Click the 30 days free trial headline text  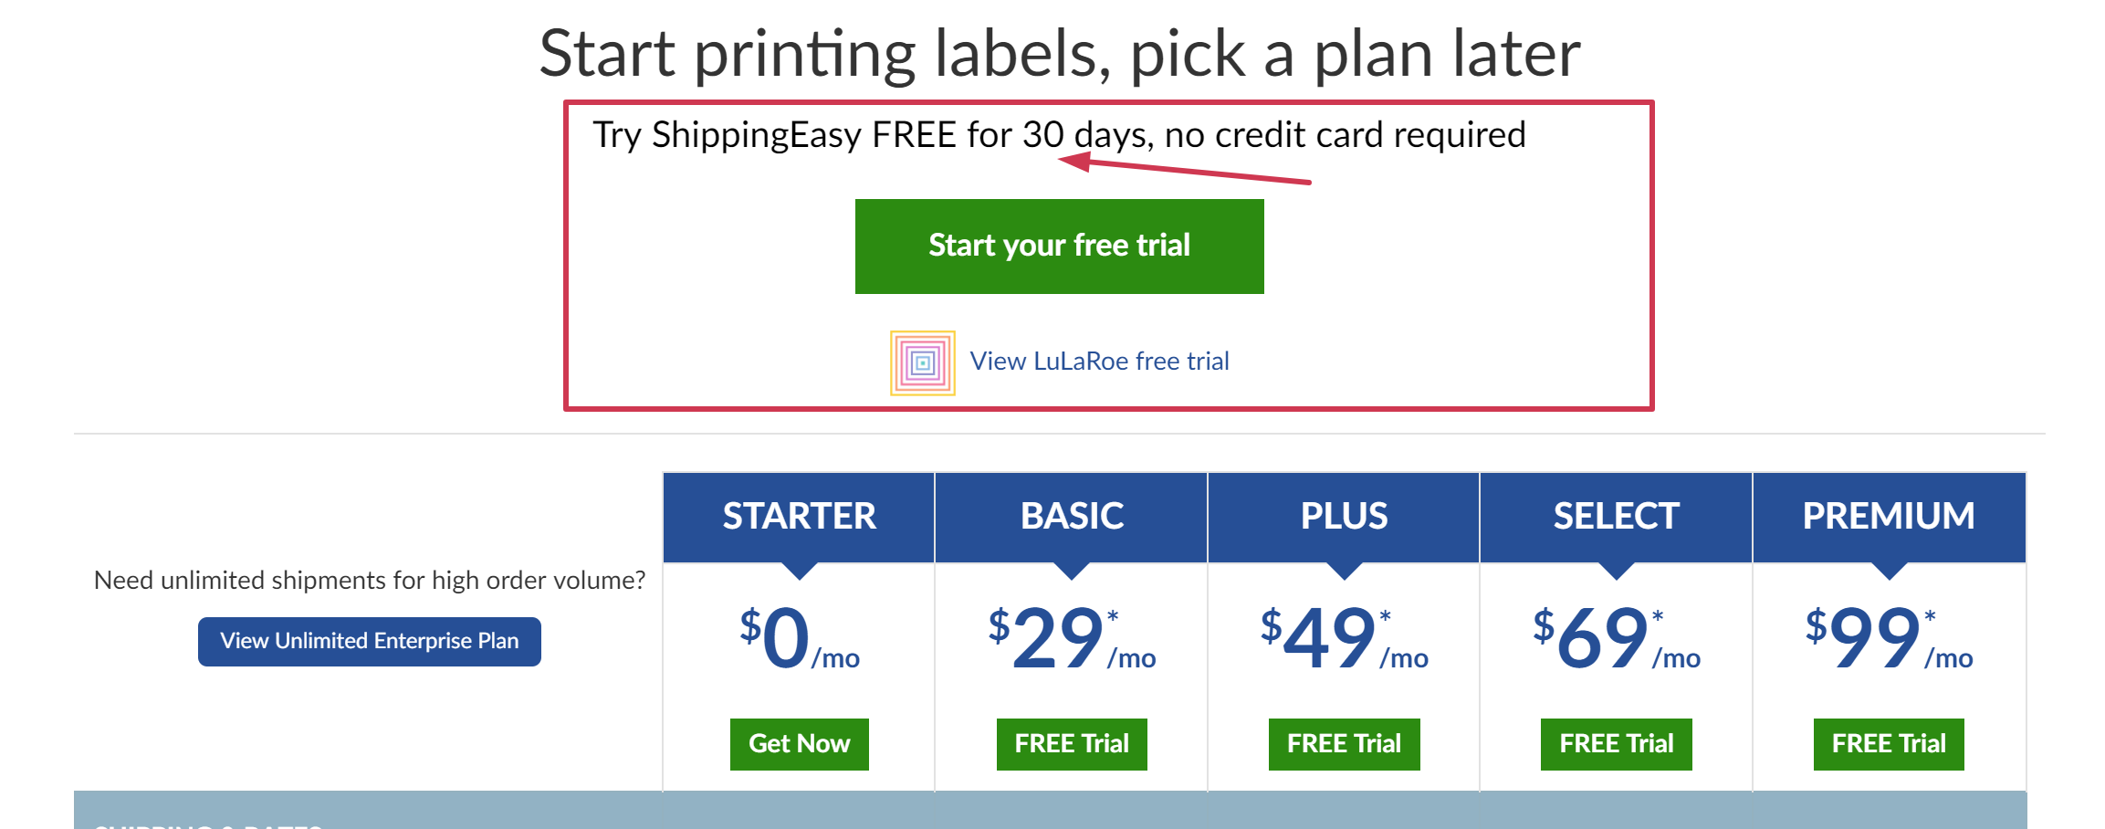(1059, 134)
